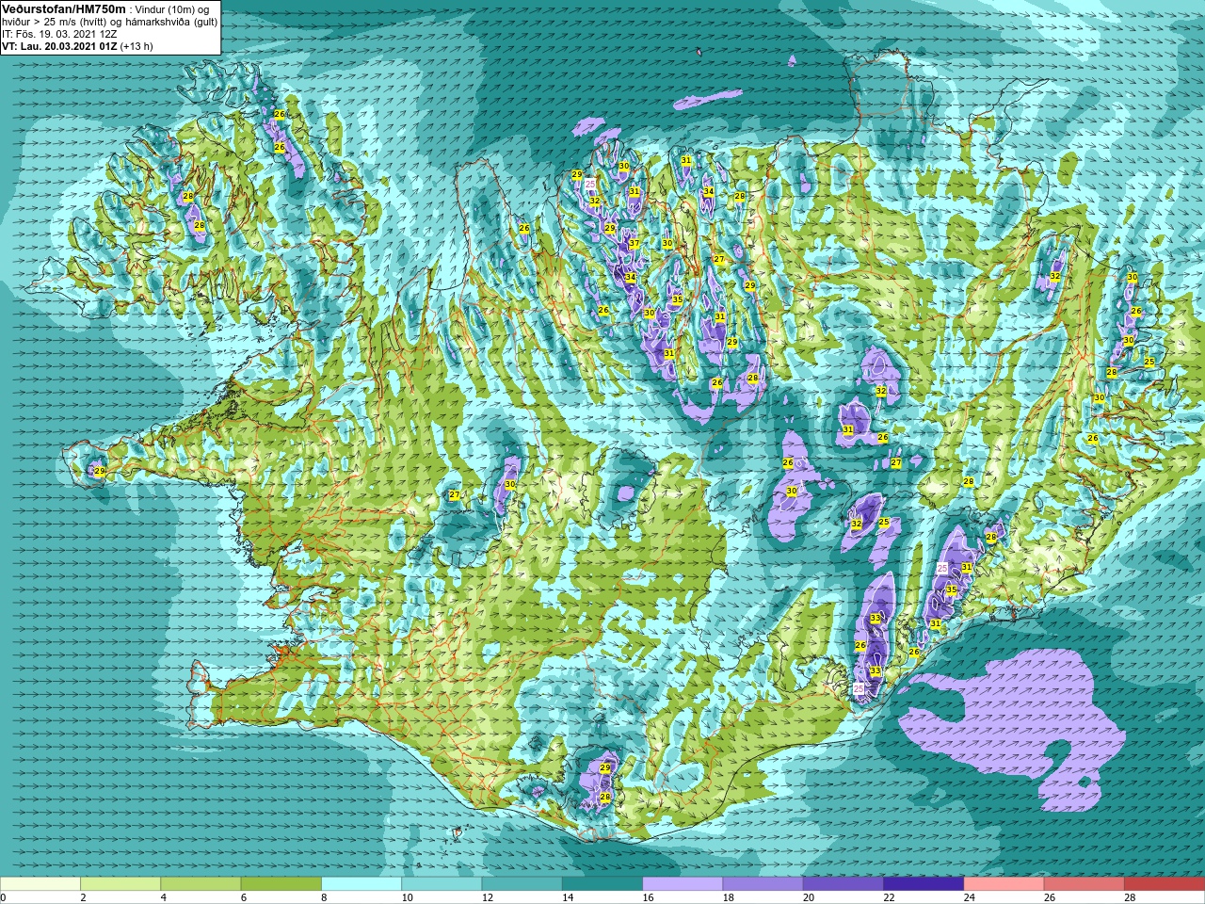1205x904 pixels.
Task: Click the violet 20–22 legend swatch
Action: 843,884
